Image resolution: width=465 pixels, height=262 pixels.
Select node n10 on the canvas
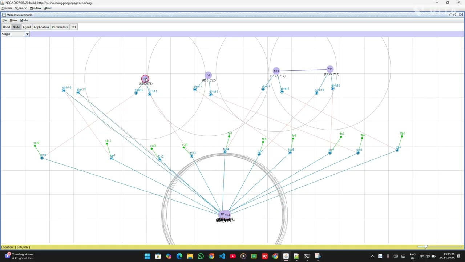[276, 71]
